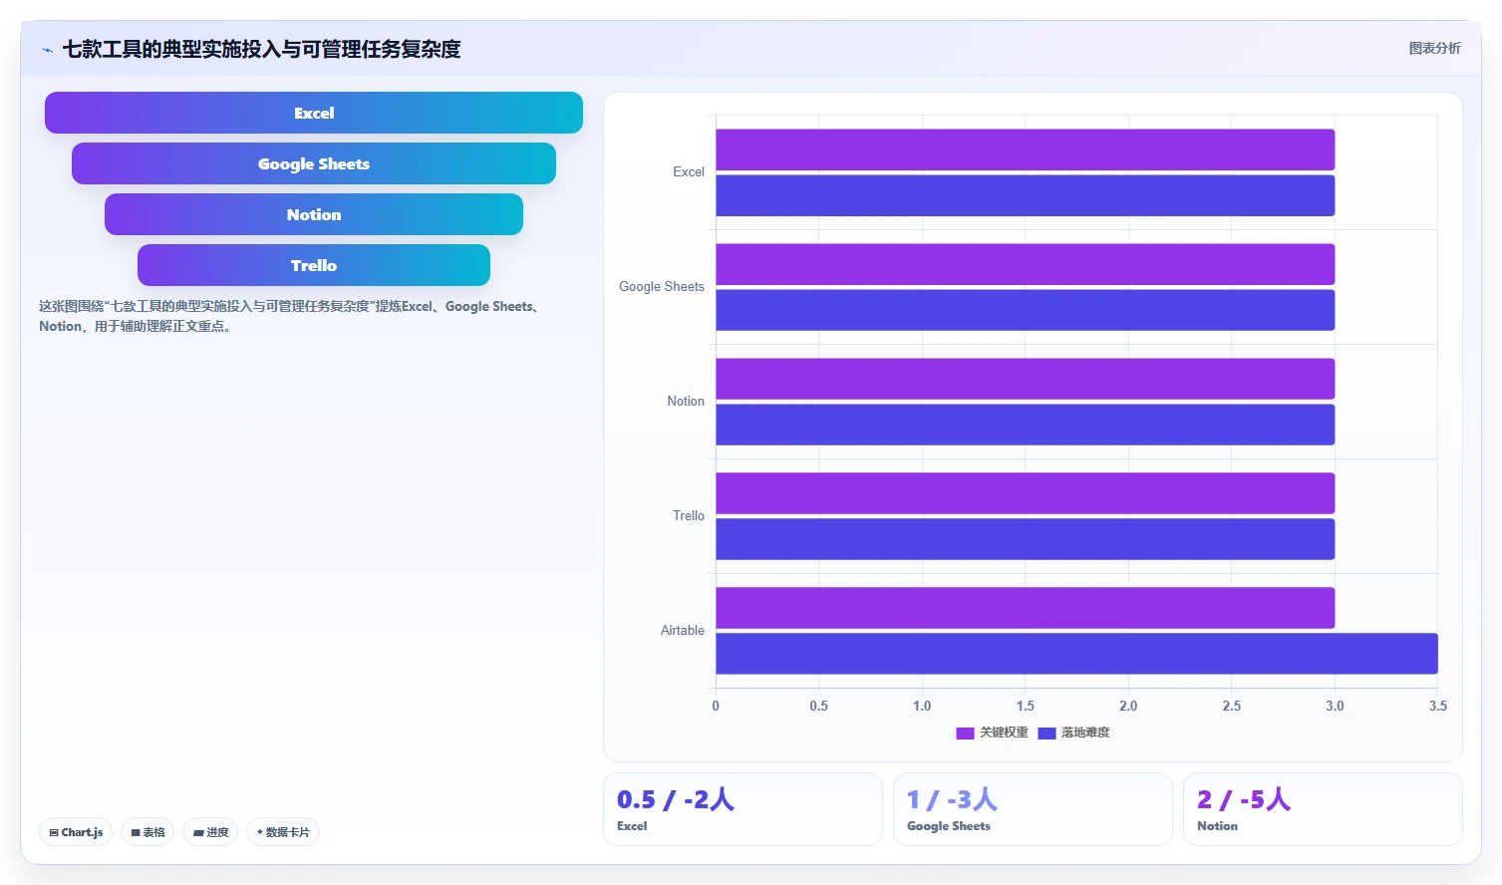This screenshot has width=1502, height=885.
Task: Select the Excel funnel bar
Action: [314, 113]
